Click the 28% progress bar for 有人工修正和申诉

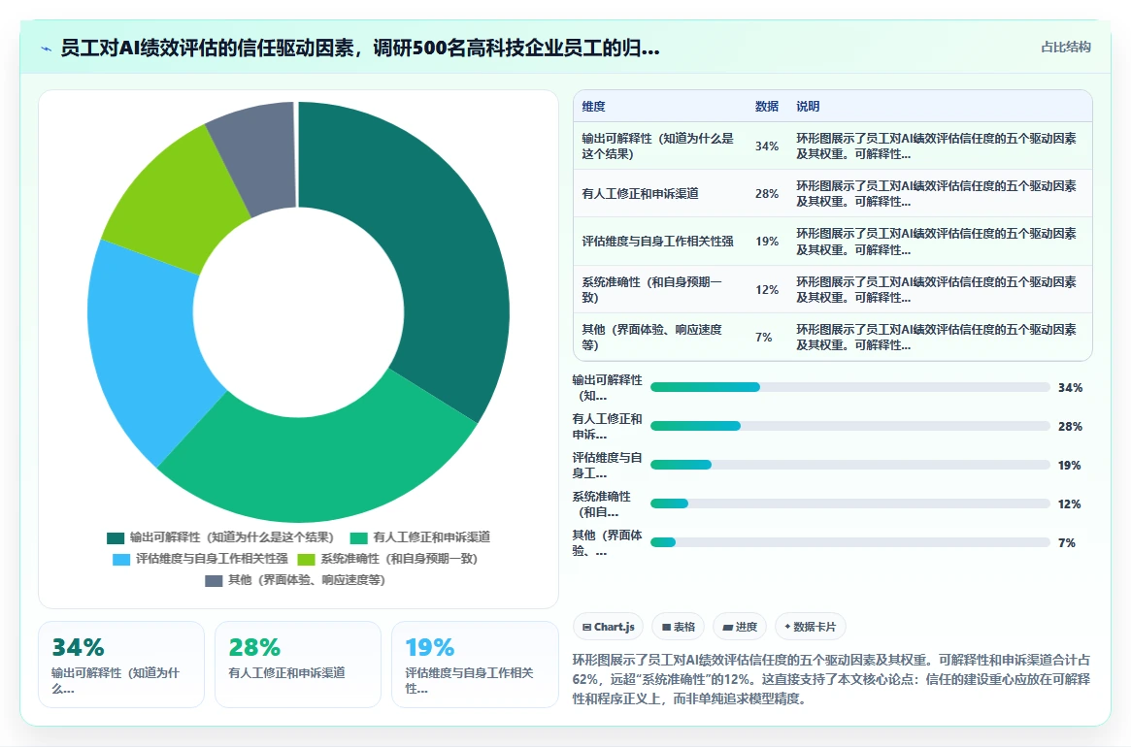pyautogui.click(x=849, y=426)
